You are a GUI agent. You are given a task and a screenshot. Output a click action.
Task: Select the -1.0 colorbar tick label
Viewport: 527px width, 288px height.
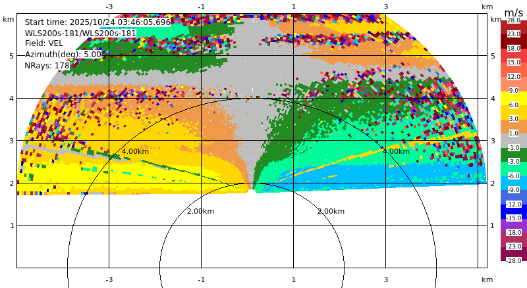click(514, 148)
